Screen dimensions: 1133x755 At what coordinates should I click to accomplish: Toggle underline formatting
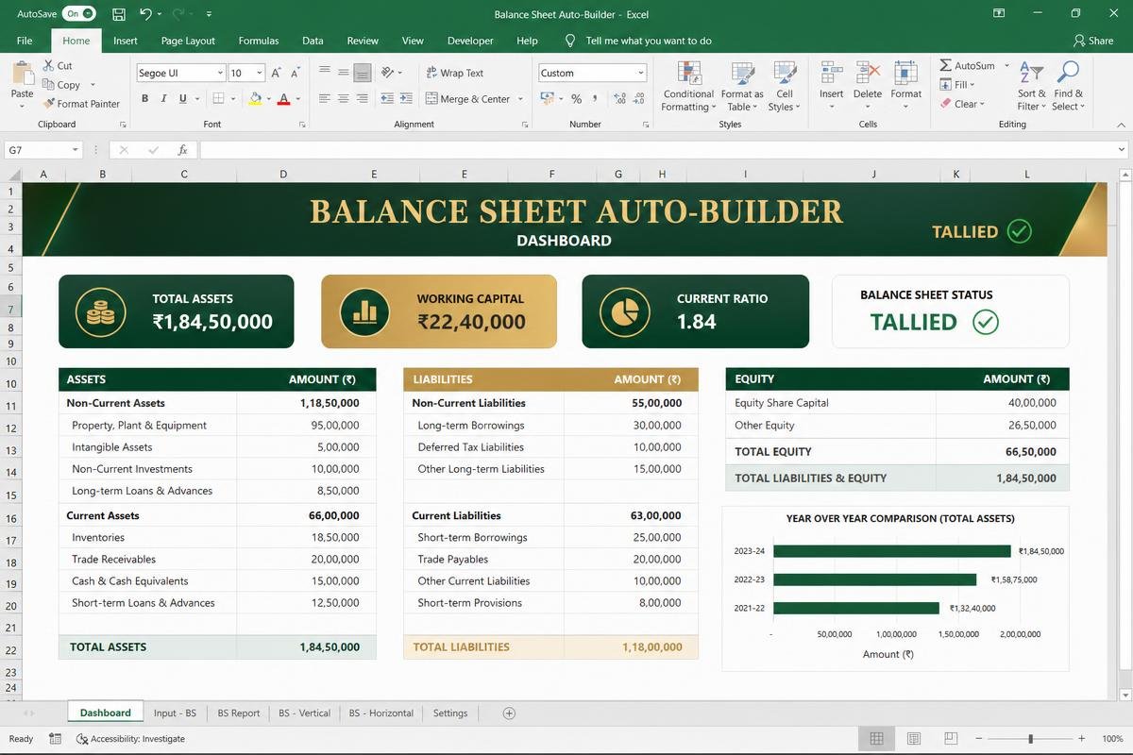point(182,98)
